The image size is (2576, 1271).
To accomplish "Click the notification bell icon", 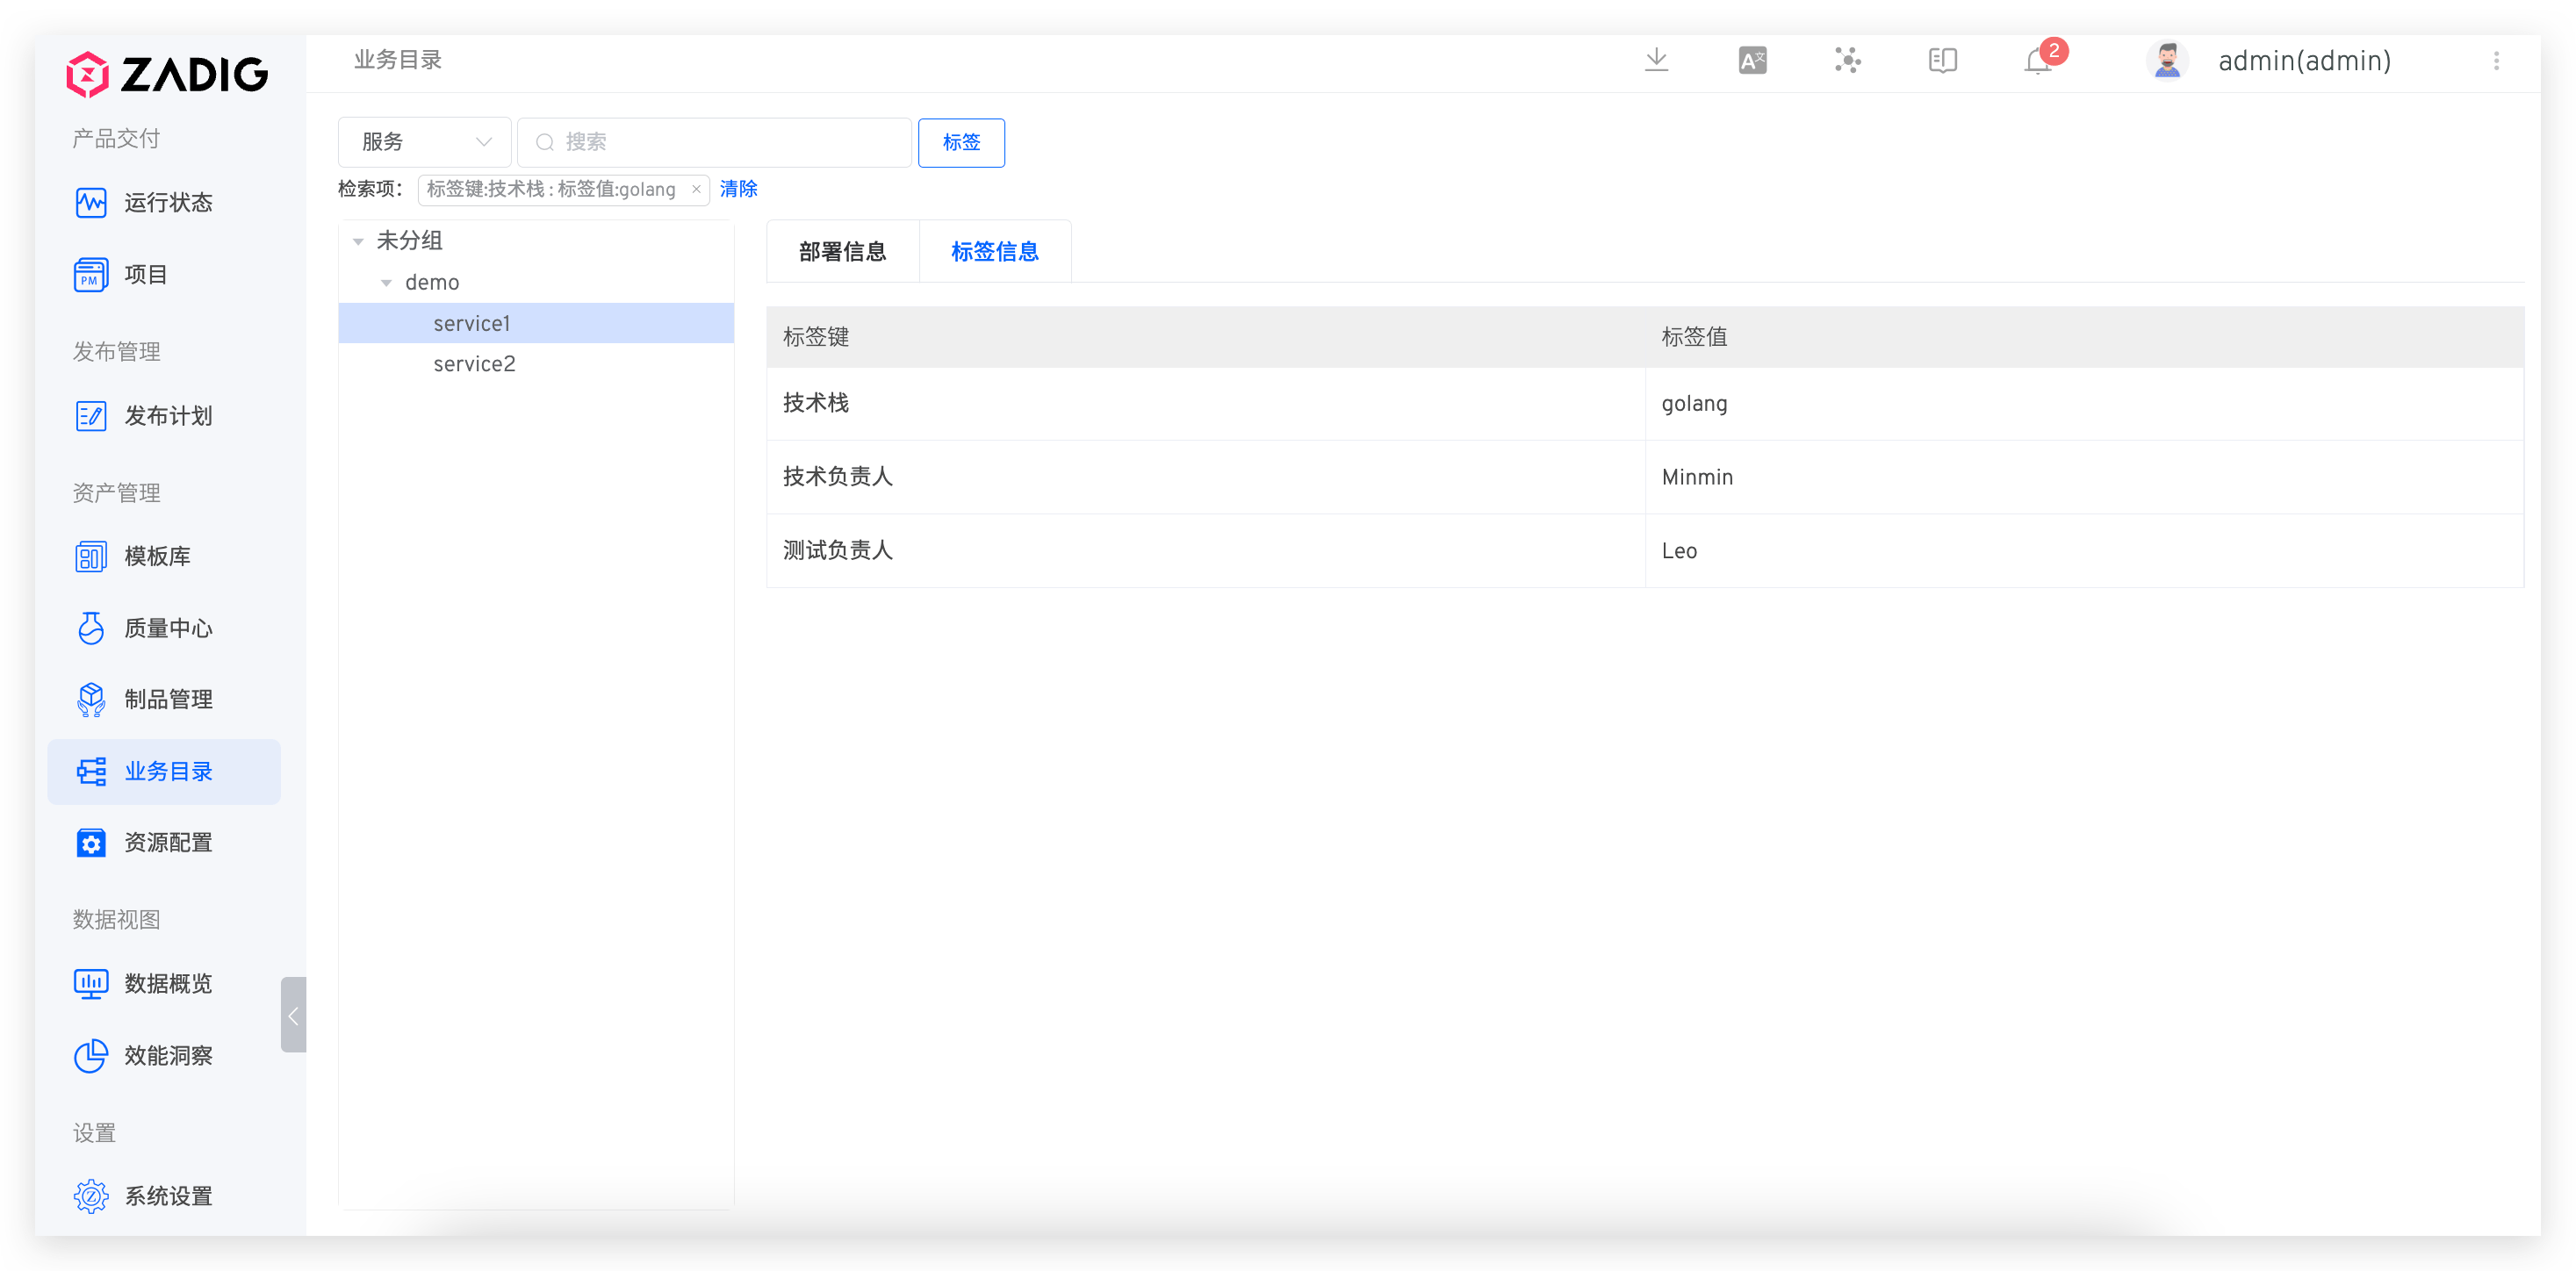I will point(2037,62).
